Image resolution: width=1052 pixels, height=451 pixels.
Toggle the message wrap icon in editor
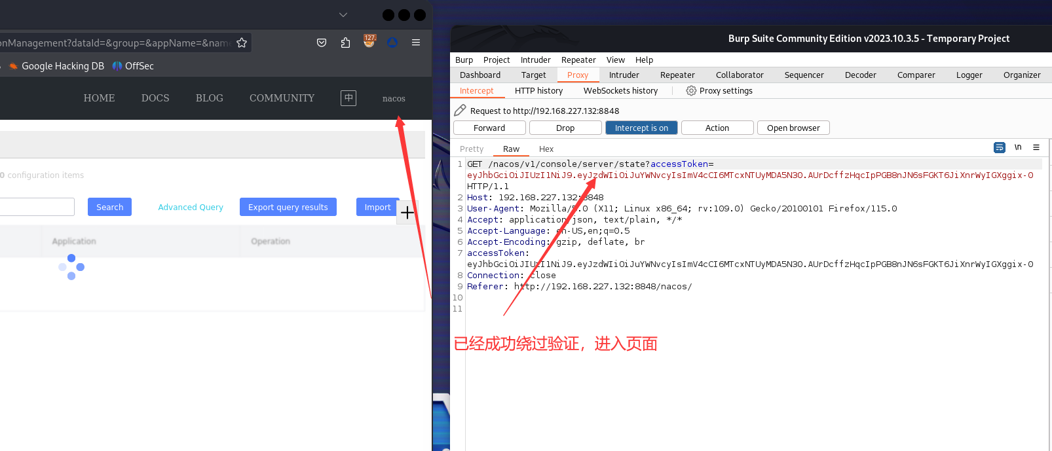pos(1000,147)
